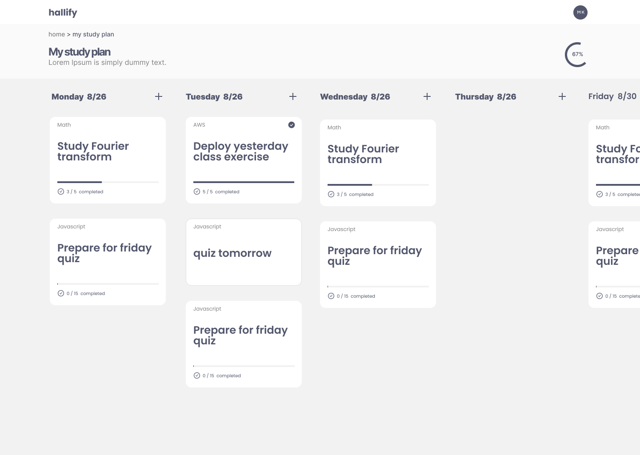Click the check icon on 'Deploy yesterday class exercise' footer
This screenshot has height=455, width=640.
click(x=197, y=192)
